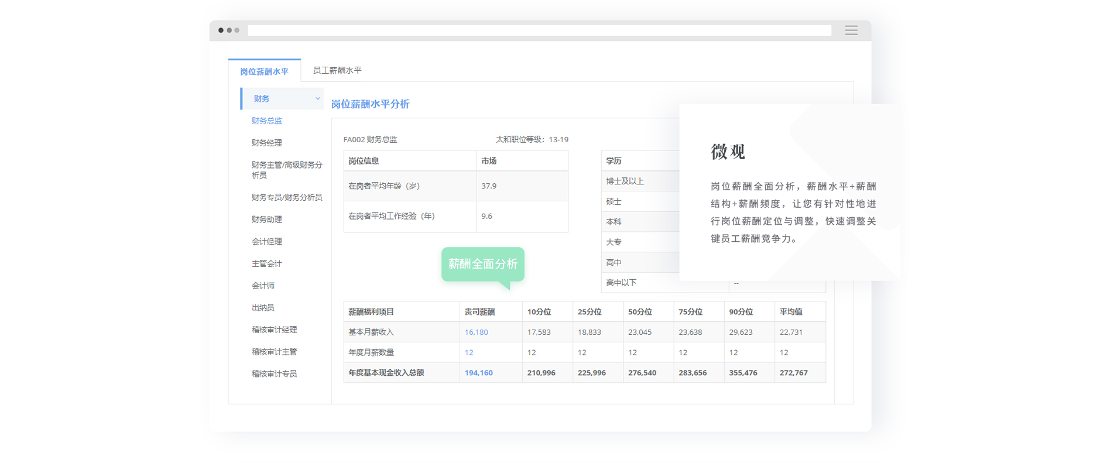This screenshot has width=1114, height=463.
Task: Switch to the 岗位薪酬水平 tab
Action: (265, 71)
